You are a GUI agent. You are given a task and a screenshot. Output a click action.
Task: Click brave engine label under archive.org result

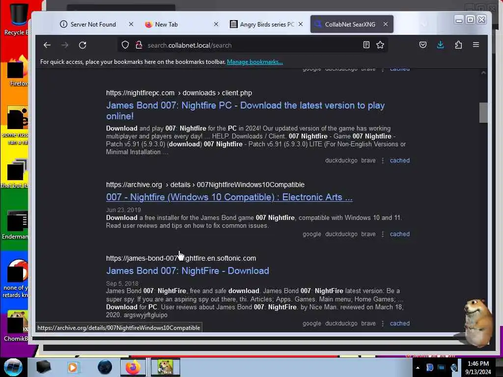point(368,234)
